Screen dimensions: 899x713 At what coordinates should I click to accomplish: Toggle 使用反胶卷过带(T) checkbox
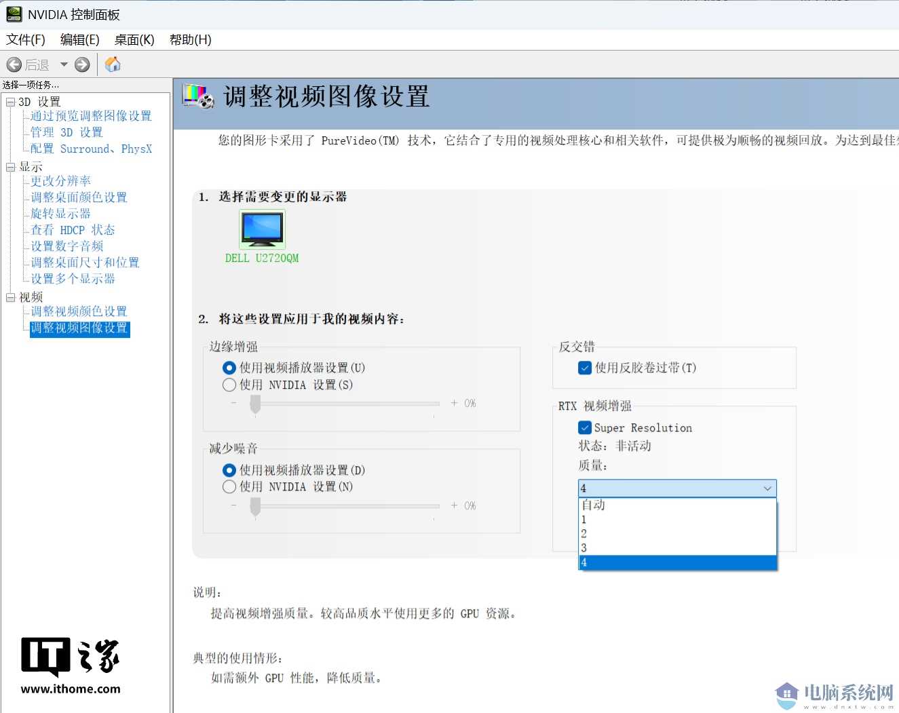point(585,368)
